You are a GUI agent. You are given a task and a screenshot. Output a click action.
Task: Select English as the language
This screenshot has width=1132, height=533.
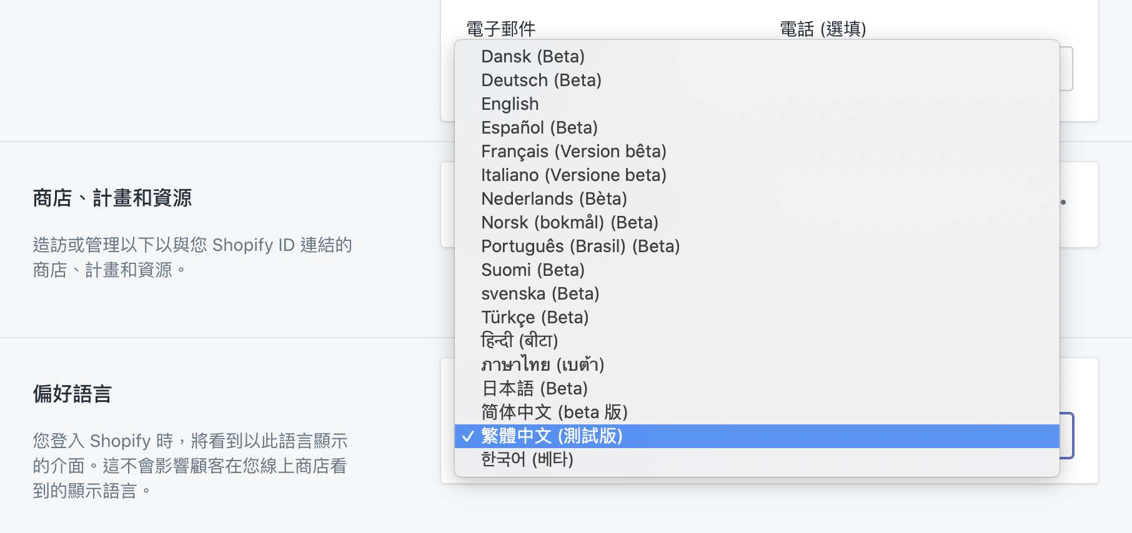coord(510,104)
